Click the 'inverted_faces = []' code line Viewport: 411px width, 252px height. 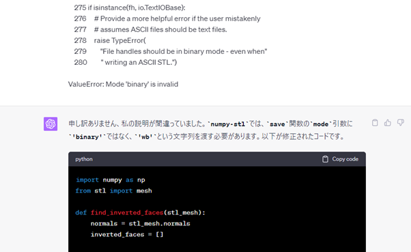pyautogui.click(x=127, y=234)
